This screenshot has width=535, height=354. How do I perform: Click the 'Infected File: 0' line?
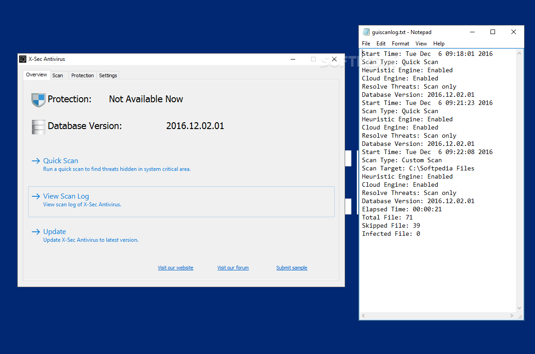391,234
